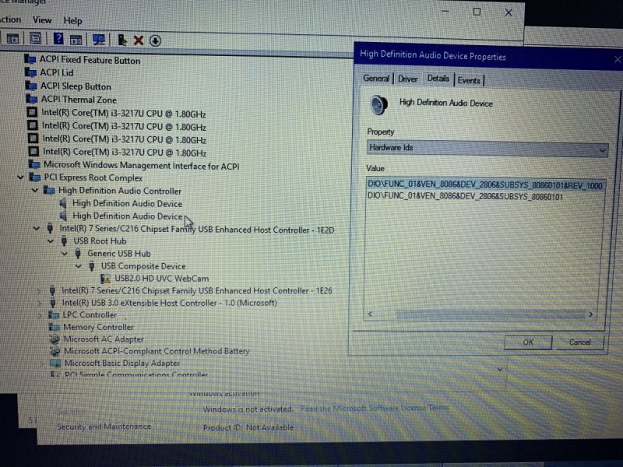Collapse the USB Root Hub node
Viewport: 623px width, 467px height.
51,241
